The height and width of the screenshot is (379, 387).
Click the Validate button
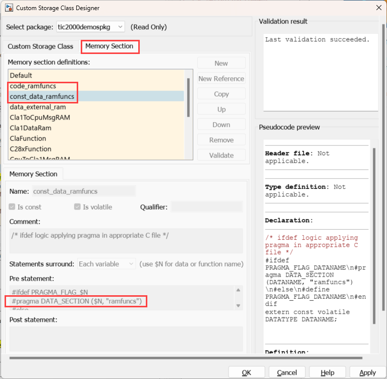[x=221, y=155]
